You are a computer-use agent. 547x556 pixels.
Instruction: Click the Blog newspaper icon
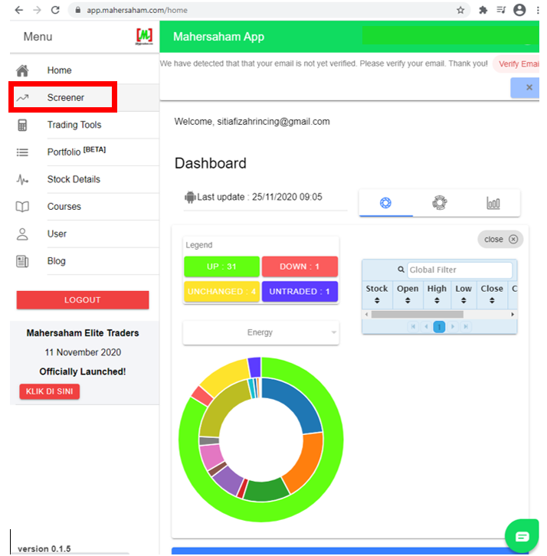coord(22,261)
